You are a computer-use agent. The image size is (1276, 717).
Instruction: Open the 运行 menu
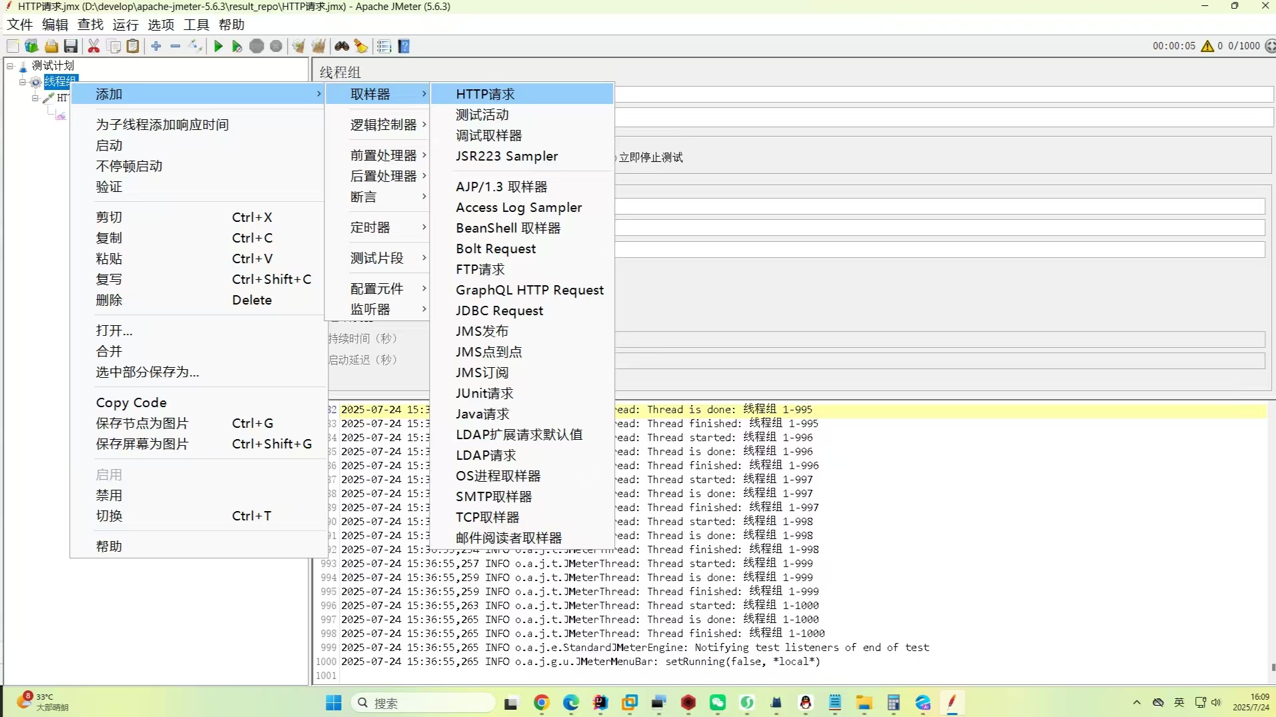[125, 25]
